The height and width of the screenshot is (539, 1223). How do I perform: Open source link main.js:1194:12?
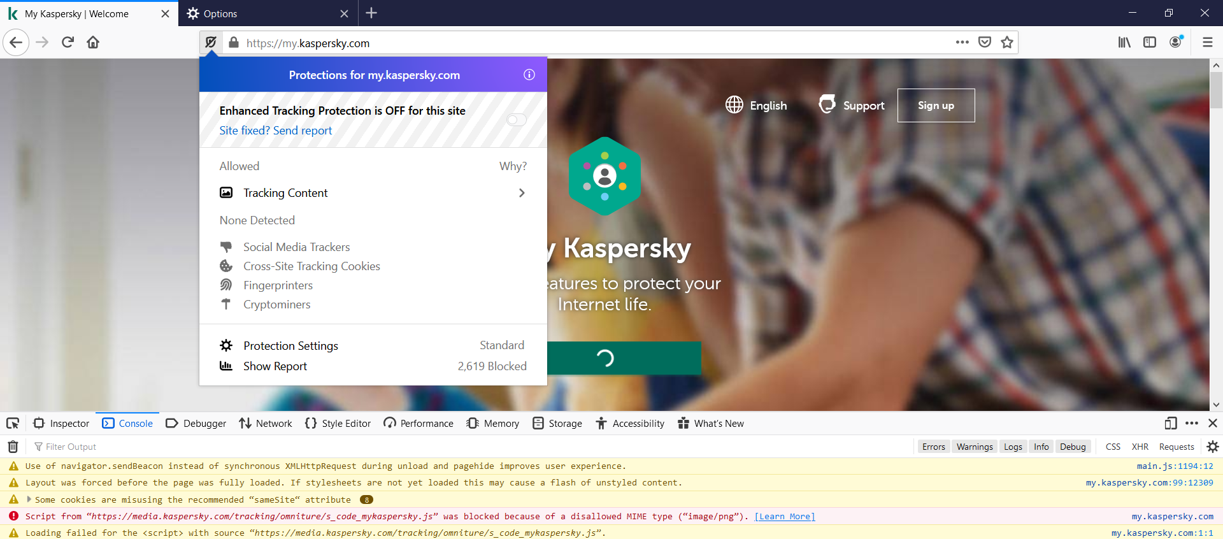1175,466
